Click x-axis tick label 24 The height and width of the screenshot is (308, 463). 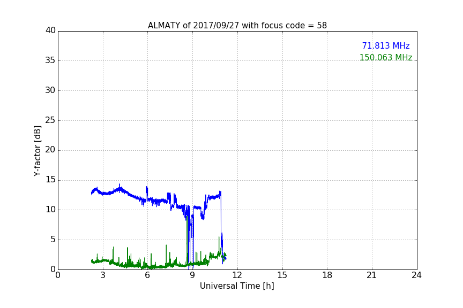[x=416, y=275]
